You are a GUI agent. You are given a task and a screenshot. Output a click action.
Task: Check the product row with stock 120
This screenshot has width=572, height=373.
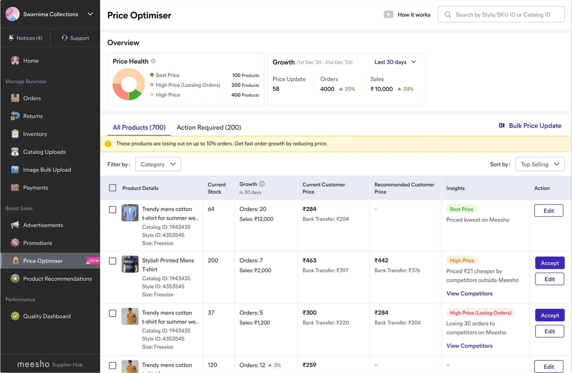[x=113, y=366]
